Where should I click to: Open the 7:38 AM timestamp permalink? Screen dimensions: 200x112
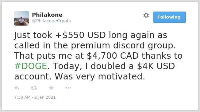click(35, 97)
